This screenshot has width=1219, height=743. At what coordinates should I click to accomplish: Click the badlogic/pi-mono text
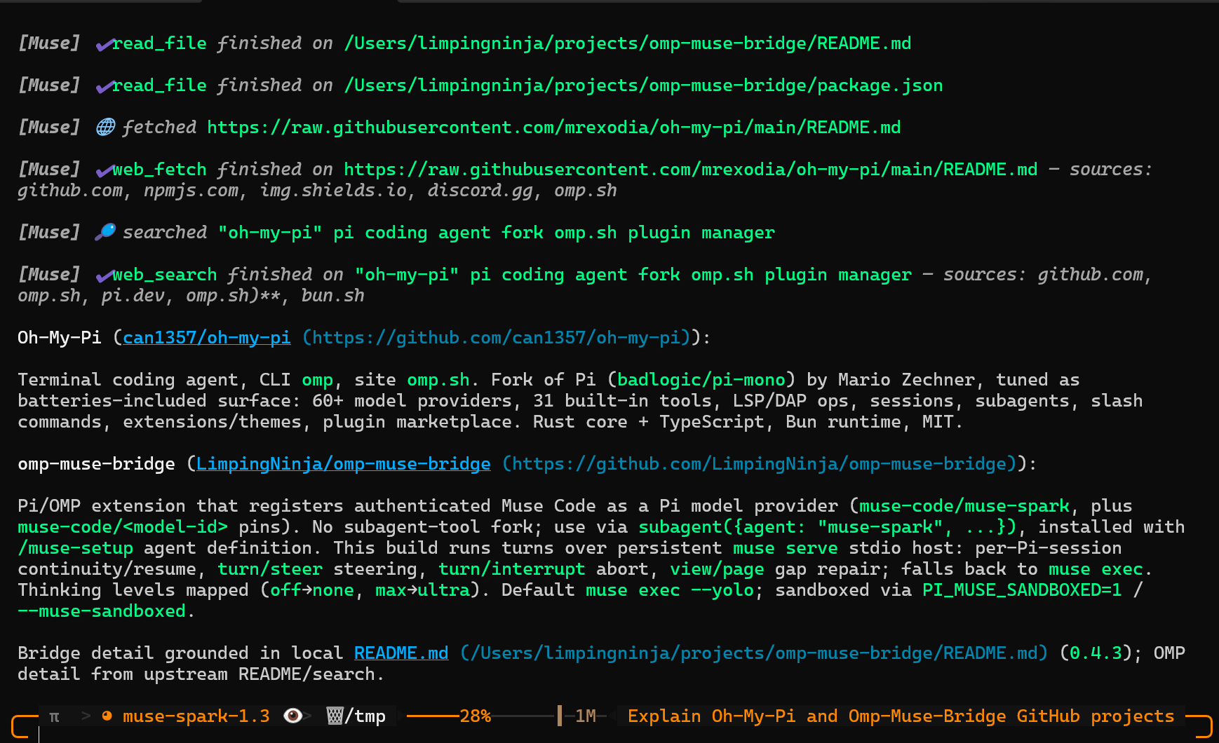pyautogui.click(x=701, y=380)
